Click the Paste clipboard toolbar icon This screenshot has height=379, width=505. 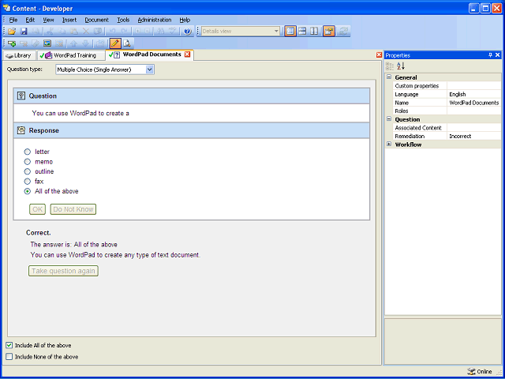[x=73, y=32]
